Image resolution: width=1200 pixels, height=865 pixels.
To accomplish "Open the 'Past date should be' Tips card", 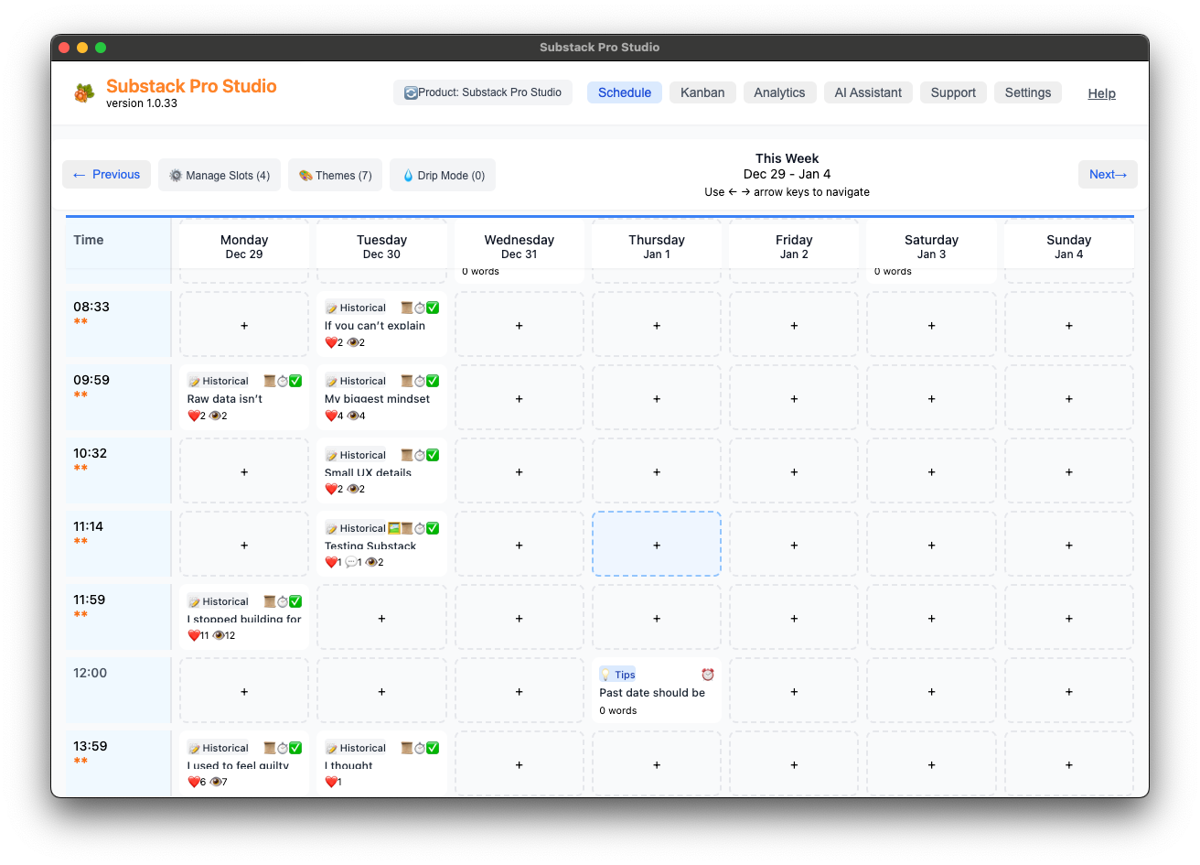I will [657, 691].
